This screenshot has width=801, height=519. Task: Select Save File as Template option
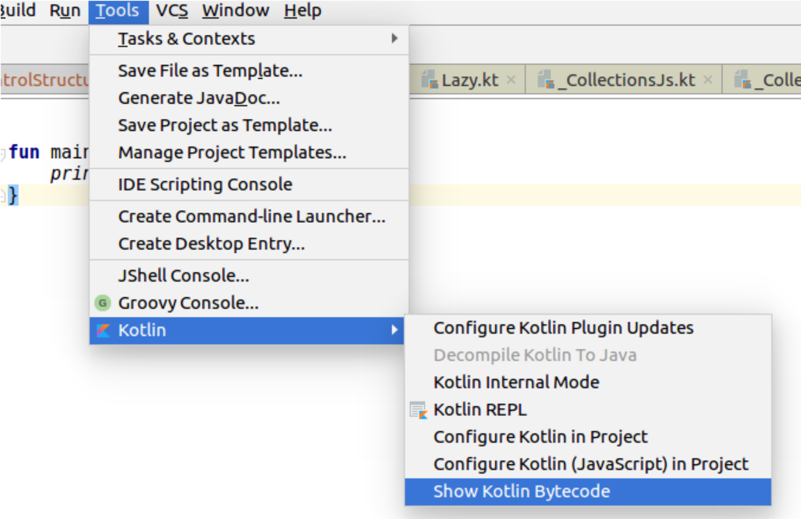tap(210, 71)
